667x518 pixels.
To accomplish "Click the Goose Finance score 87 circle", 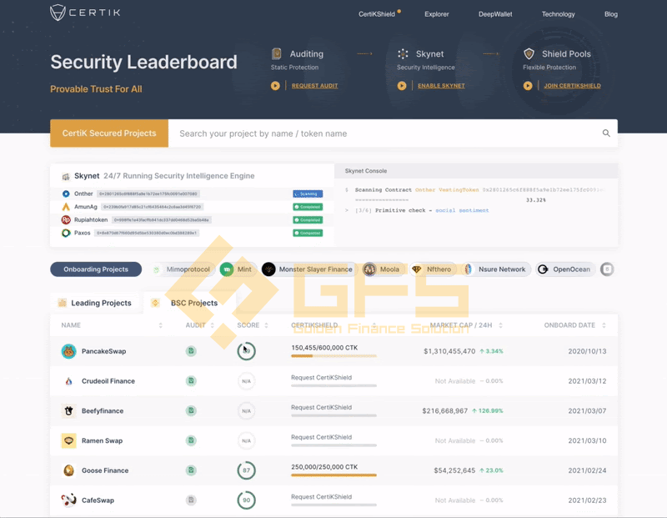I will (246, 470).
